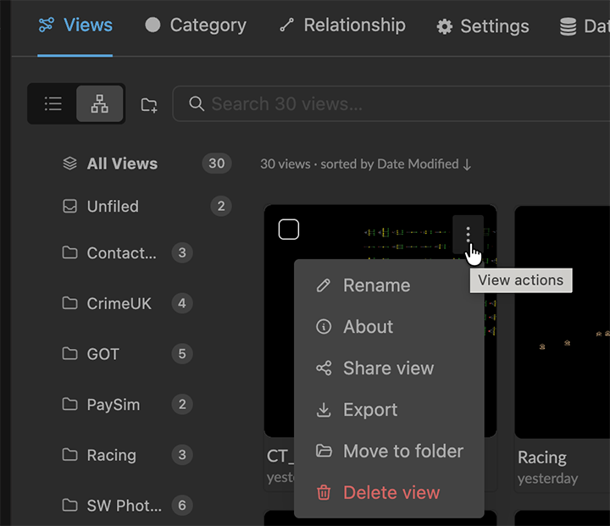Click the folder icon beside GOT
Image resolution: width=610 pixels, height=526 pixels.
coord(70,354)
